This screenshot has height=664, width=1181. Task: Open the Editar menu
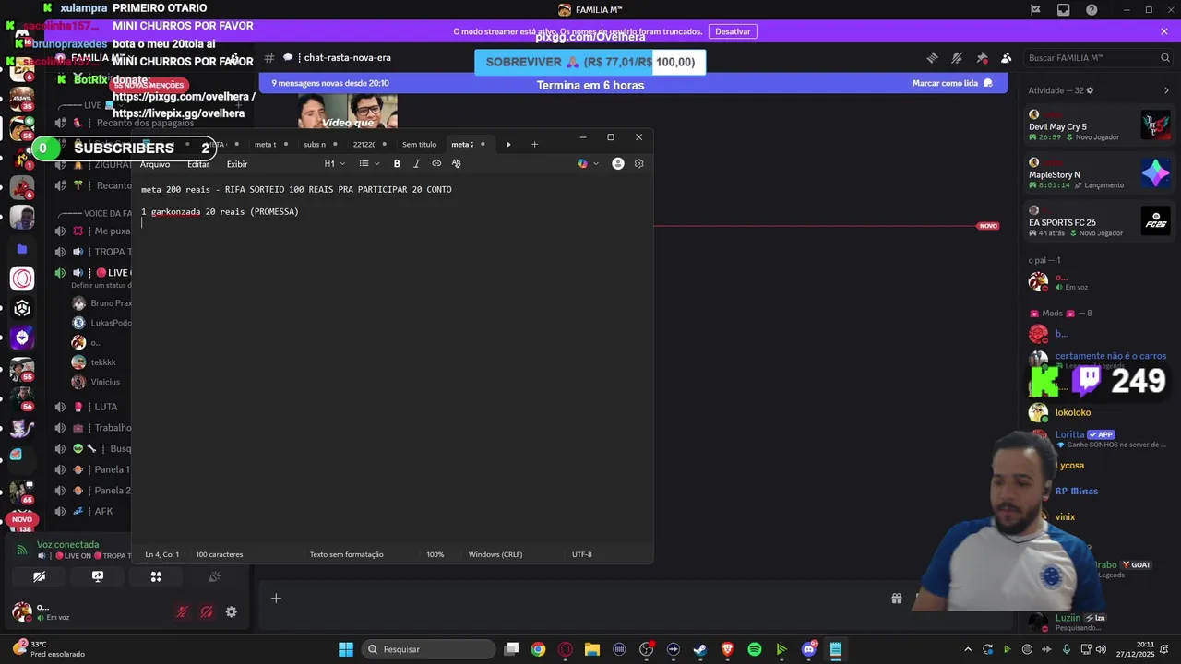pos(198,164)
